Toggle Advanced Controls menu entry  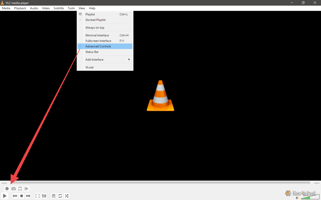(x=105, y=46)
